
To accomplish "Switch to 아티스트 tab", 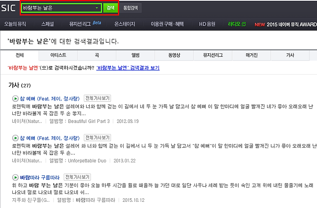I will click(58, 55).
